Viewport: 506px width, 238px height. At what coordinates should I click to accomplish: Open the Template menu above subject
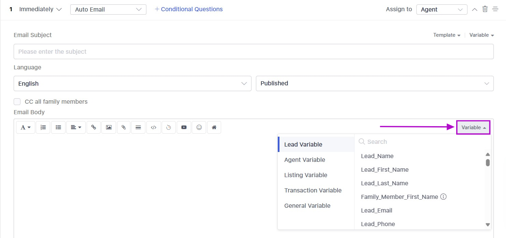(447, 35)
